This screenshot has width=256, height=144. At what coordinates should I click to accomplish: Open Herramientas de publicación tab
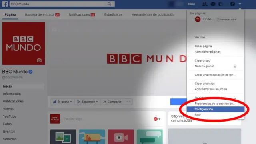(153, 15)
